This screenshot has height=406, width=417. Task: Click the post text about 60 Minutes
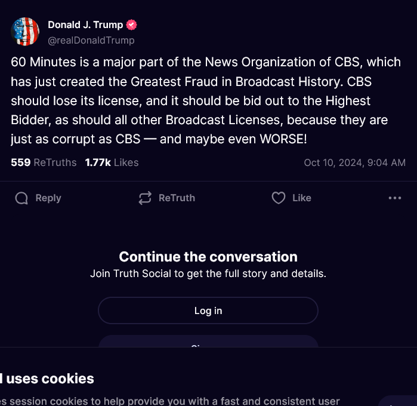200,100
